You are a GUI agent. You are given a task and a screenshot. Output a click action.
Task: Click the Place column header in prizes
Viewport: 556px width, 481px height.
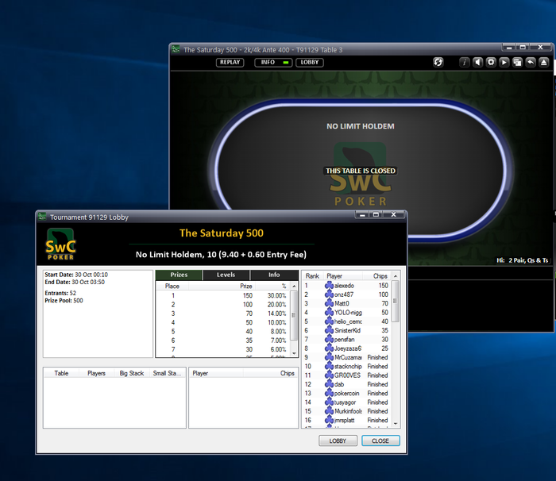(172, 286)
